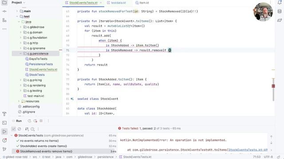Collapse StockEventsTests results node
284x159 pixels.
[12, 136]
